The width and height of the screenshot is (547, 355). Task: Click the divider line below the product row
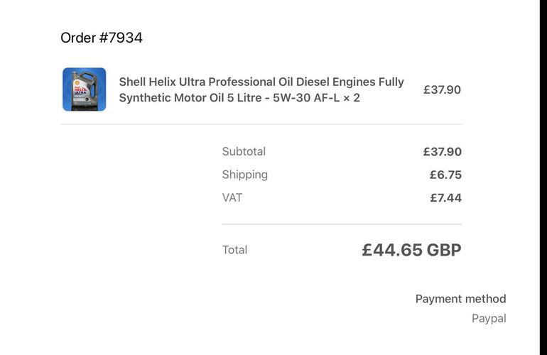click(261, 124)
